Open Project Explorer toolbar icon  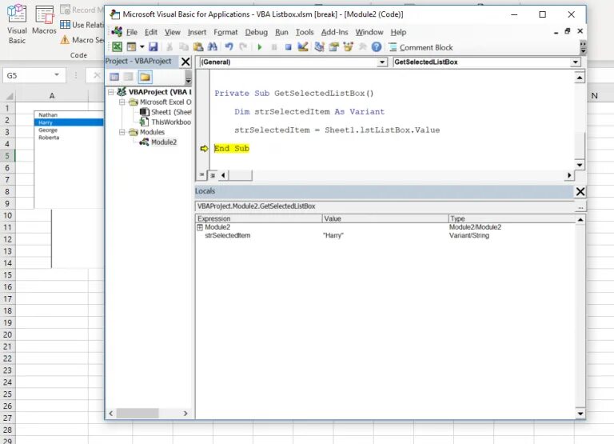(x=319, y=47)
